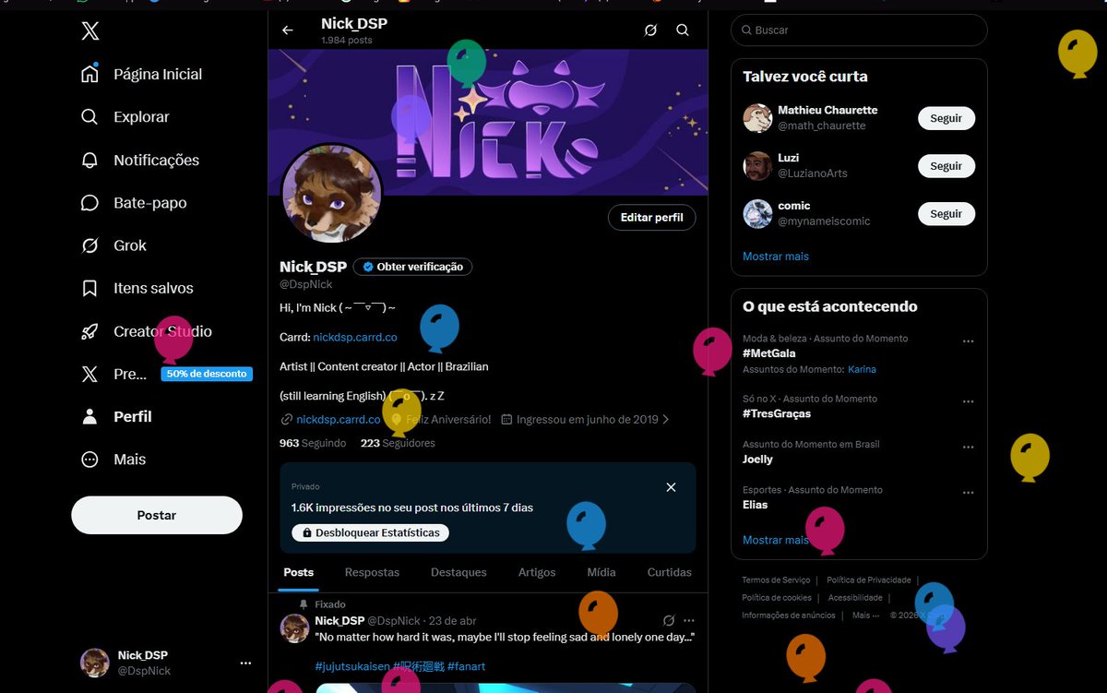
Task: Click Desbloquear Estatísticas button
Action: click(371, 532)
